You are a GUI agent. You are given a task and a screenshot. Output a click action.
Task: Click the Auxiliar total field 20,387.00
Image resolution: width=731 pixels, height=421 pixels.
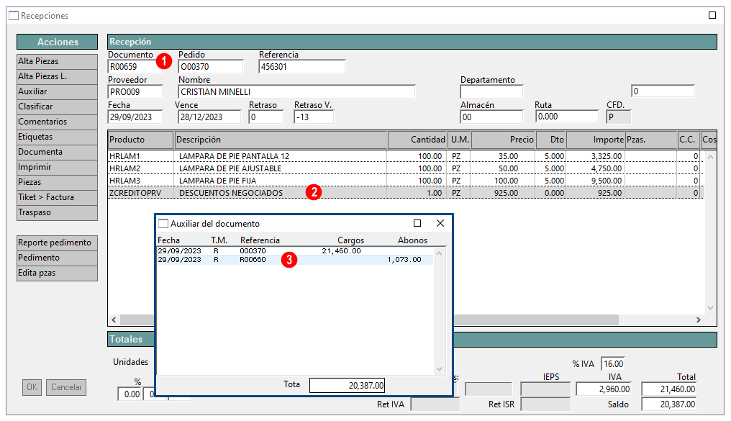[x=347, y=386]
